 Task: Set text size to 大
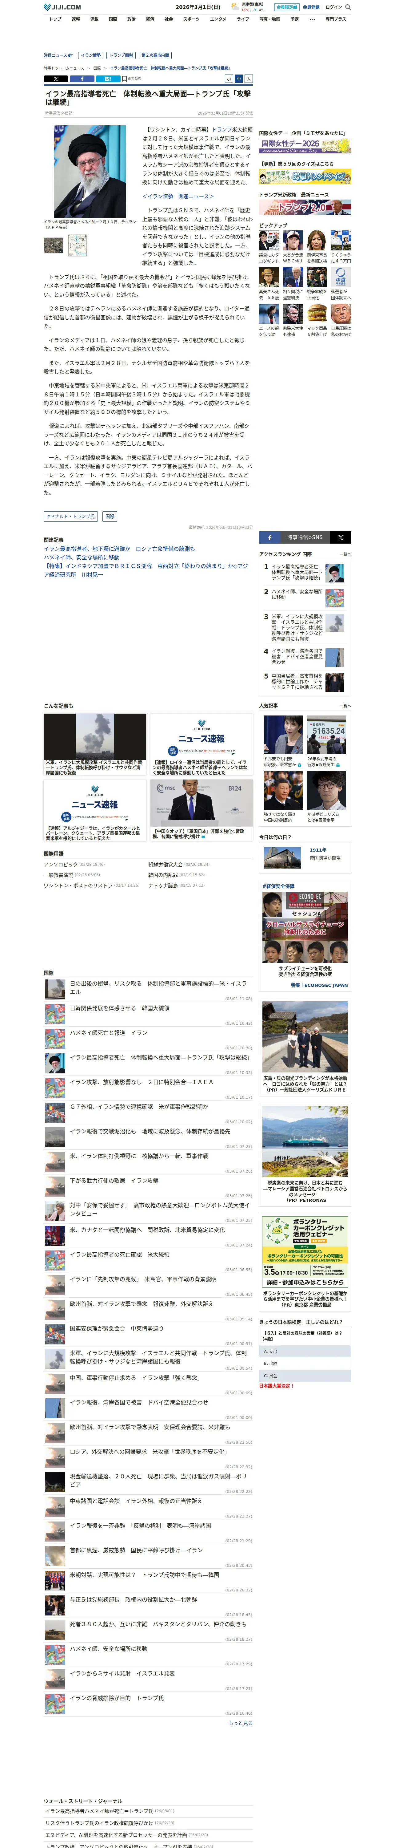[x=249, y=79]
